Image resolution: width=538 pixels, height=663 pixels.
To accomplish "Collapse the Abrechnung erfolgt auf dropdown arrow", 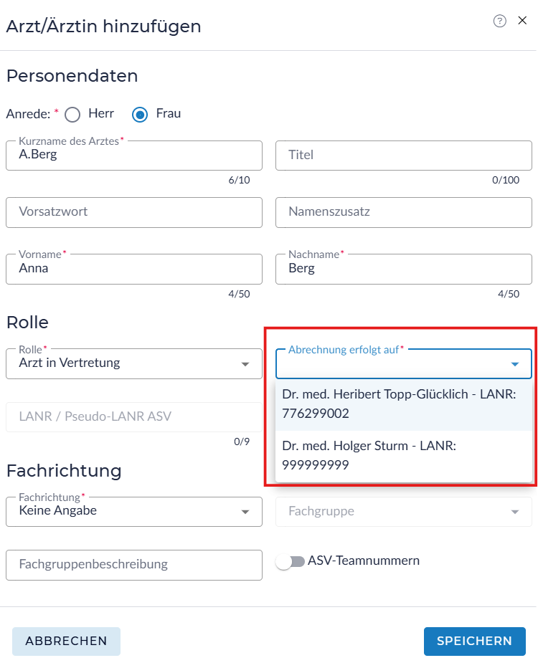I will pyautogui.click(x=514, y=364).
